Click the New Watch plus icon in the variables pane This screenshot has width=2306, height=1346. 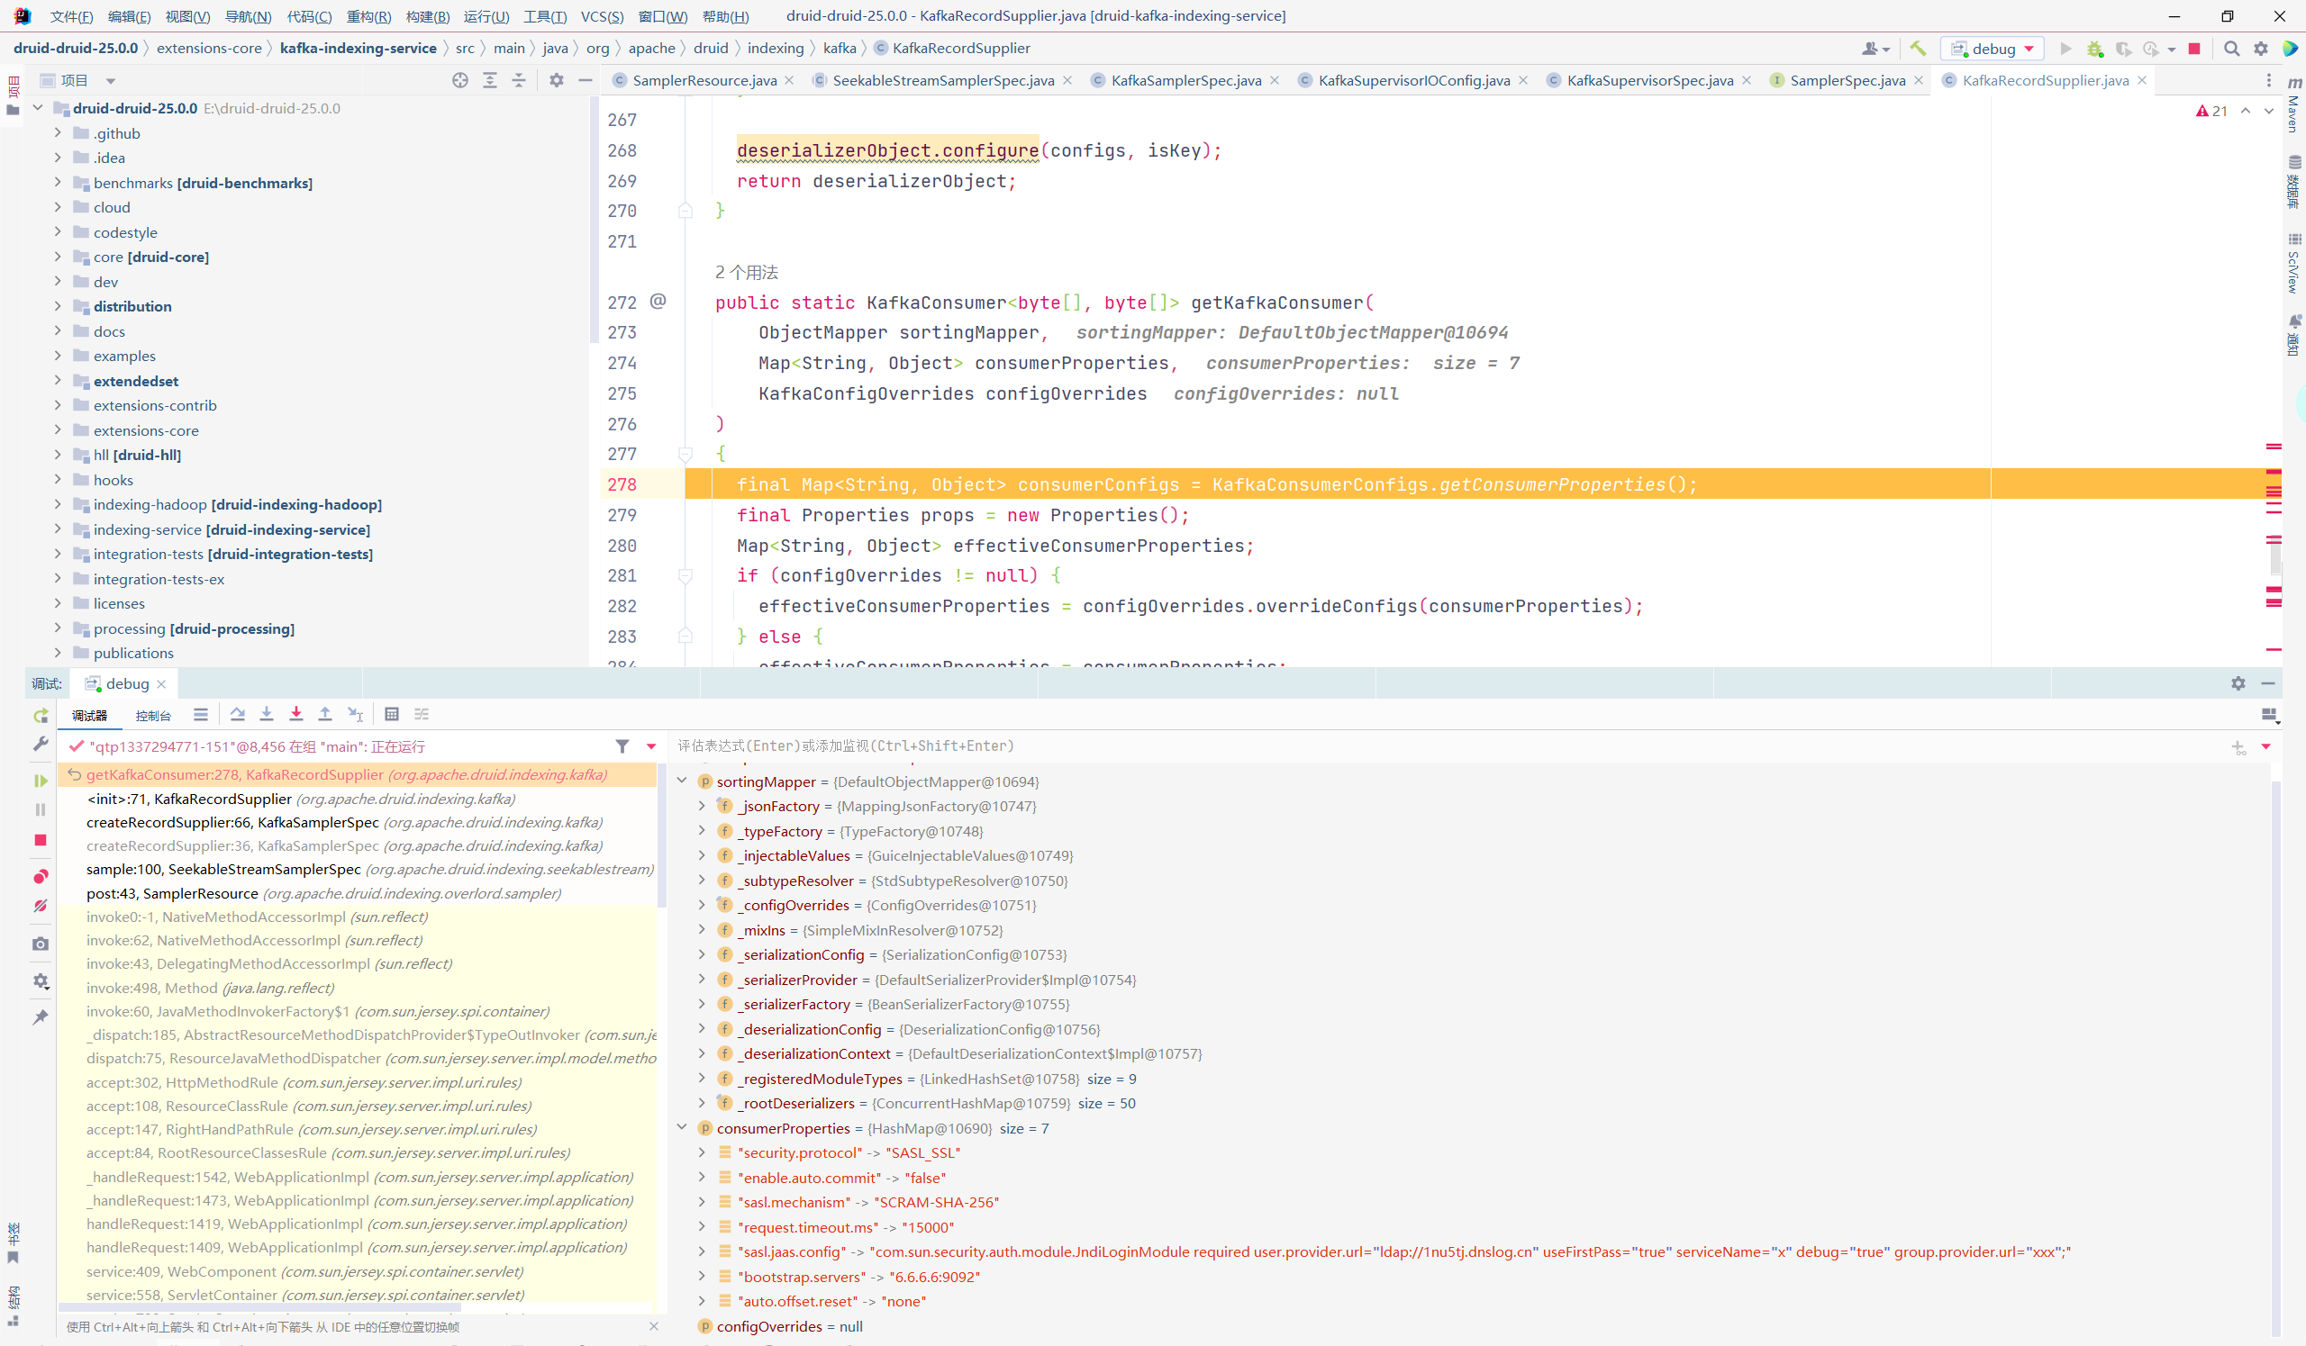2238,747
